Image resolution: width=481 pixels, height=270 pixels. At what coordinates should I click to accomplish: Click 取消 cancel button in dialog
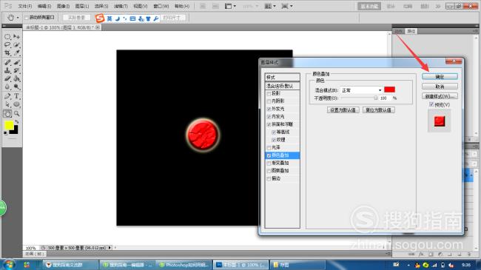(x=440, y=87)
